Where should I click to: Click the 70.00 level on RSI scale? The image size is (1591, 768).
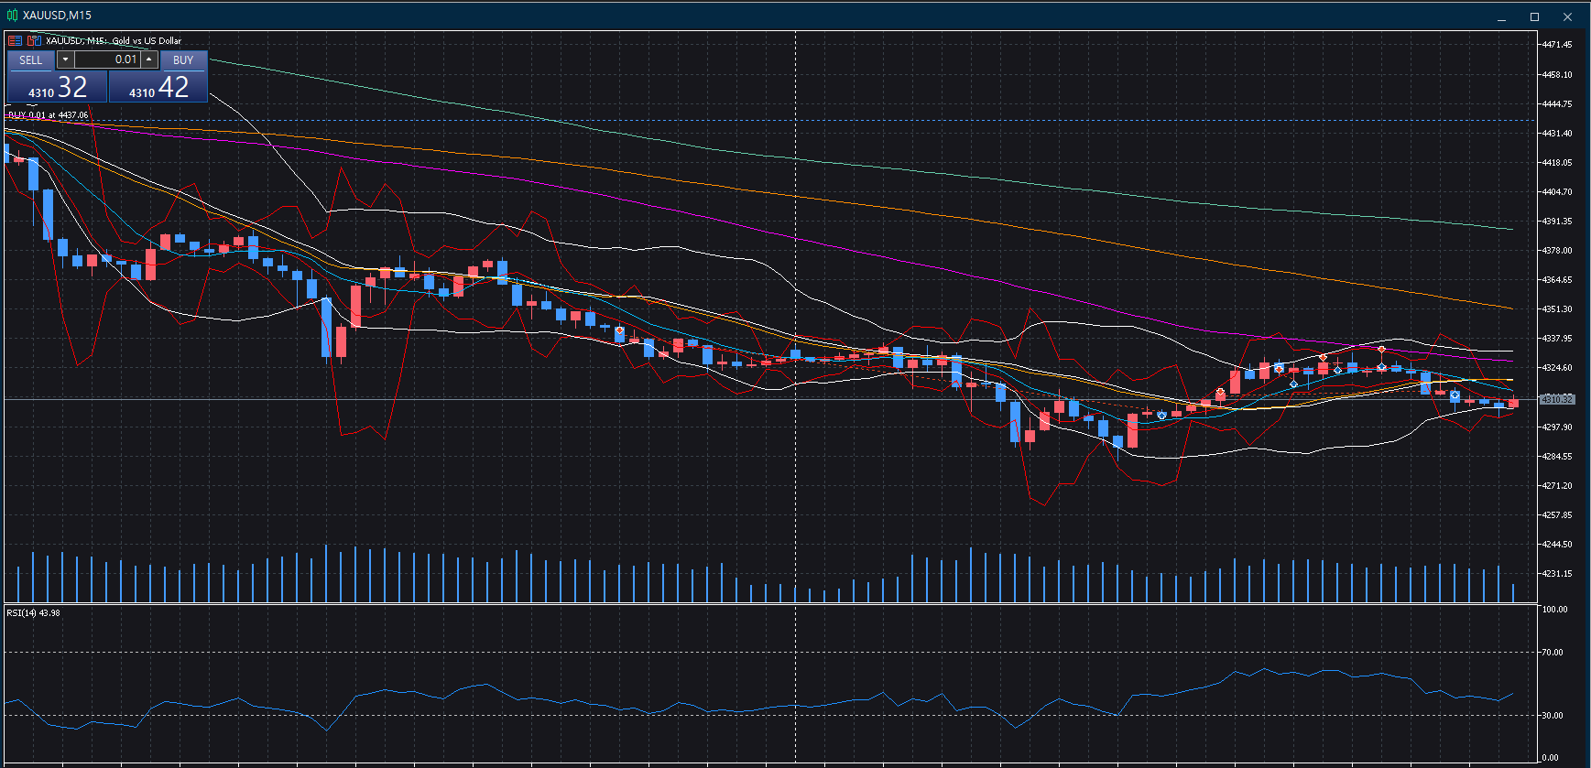point(1553,653)
